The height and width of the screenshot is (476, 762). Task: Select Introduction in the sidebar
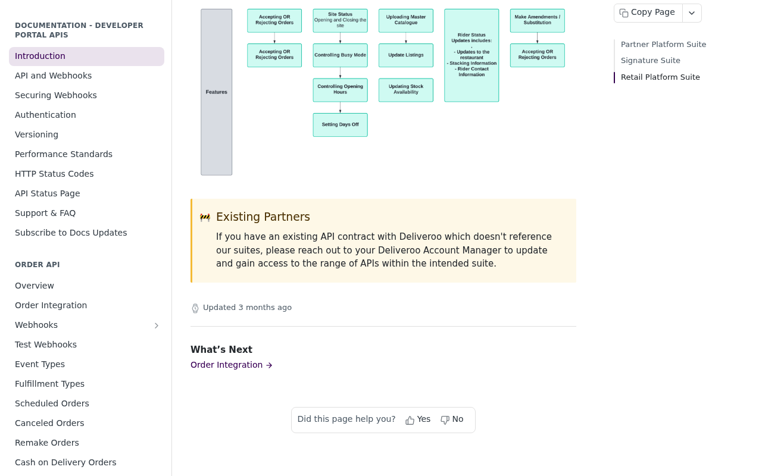click(x=86, y=57)
